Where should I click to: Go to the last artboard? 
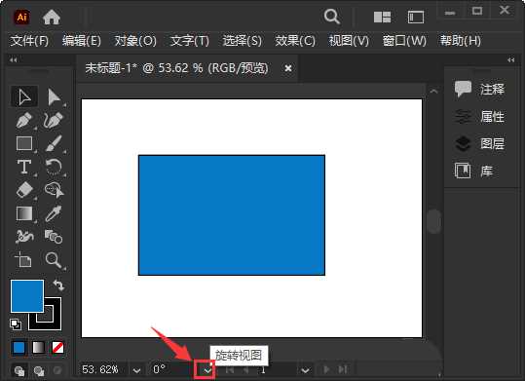click(x=343, y=370)
